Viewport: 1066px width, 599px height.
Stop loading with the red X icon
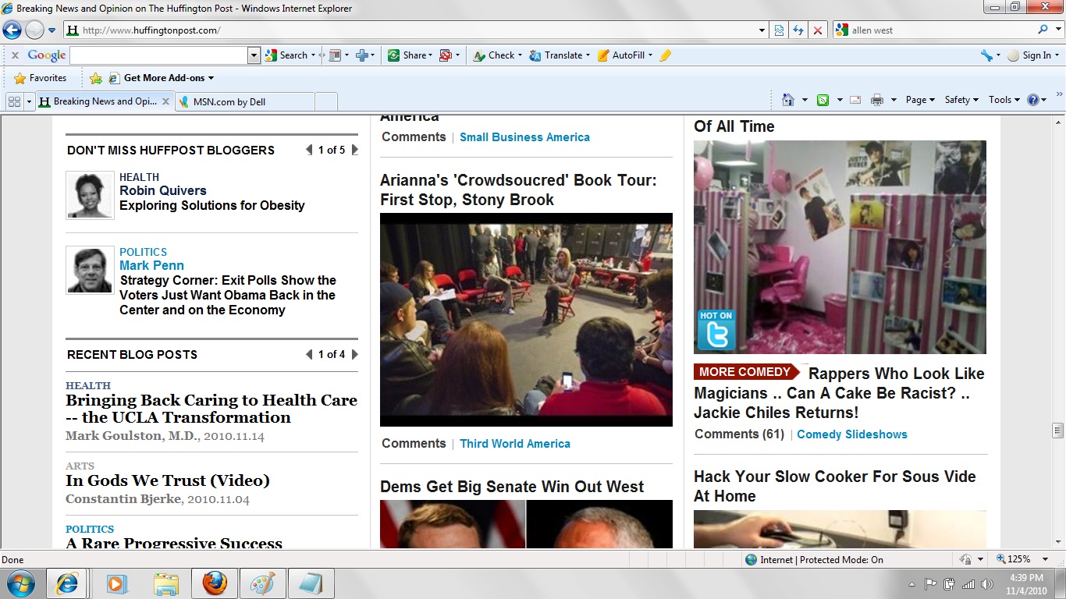coord(817,30)
